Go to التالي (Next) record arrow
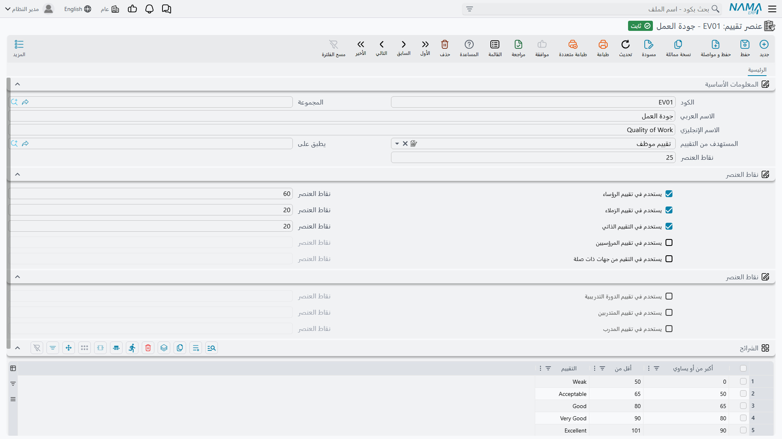This screenshot has height=439, width=782. coord(382,44)
